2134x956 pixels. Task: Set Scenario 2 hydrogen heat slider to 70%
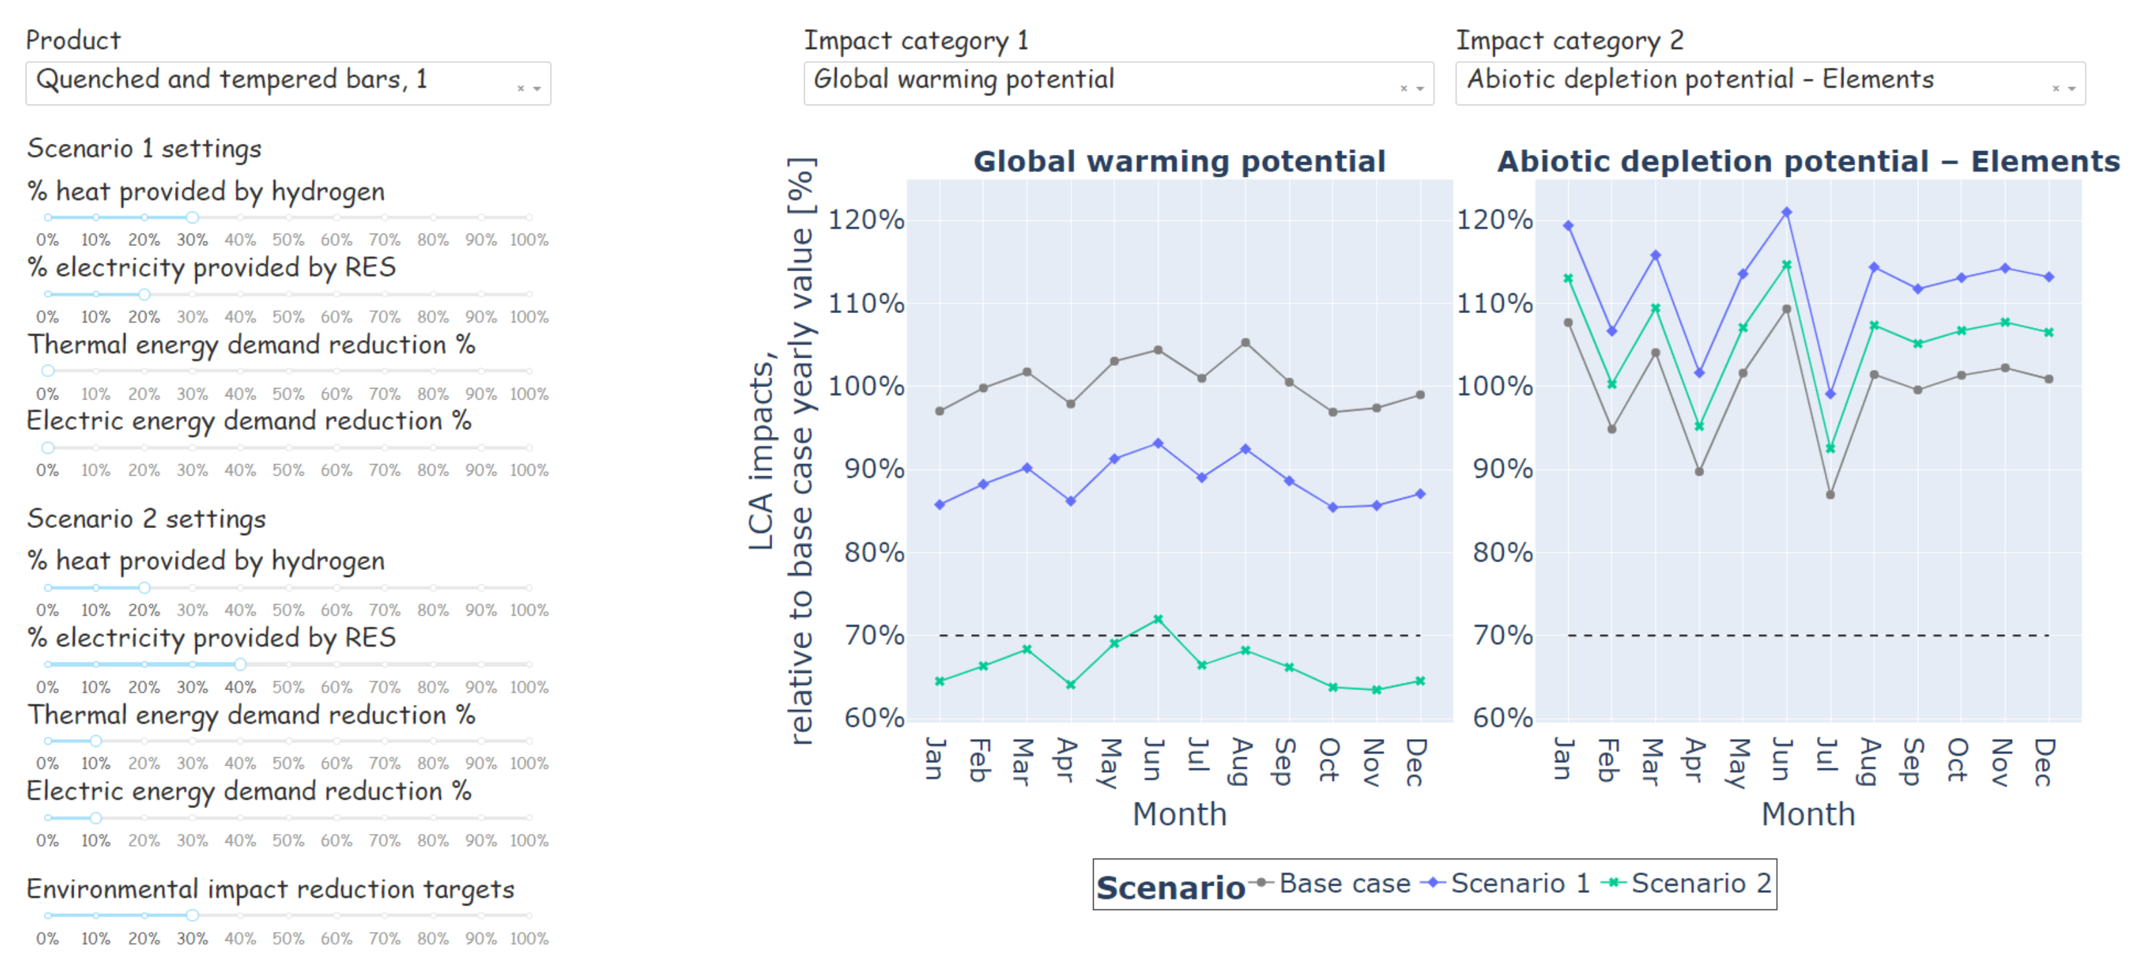click(x=384, y=587)
